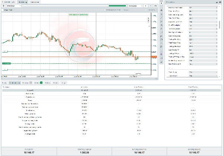
Task: Select the cursor pointer tool in drawing toolbar
Action: (161, 3)
